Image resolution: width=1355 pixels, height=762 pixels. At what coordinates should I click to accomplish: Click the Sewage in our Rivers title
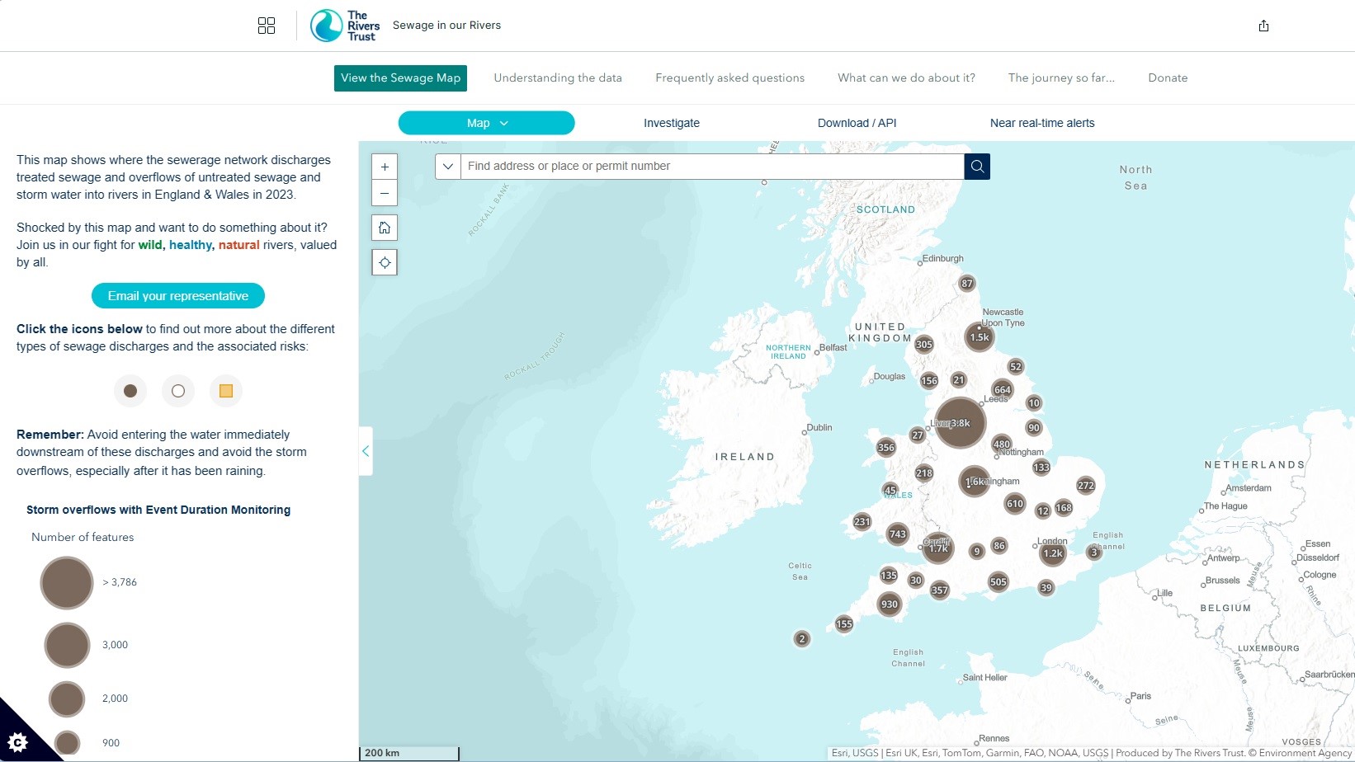coord(446,26)
